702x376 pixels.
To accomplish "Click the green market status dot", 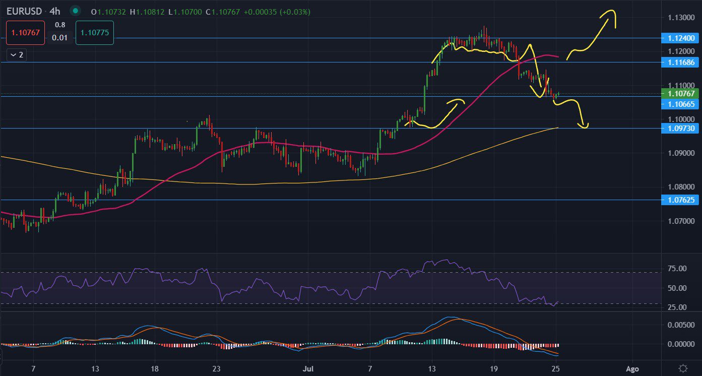I will 75,11.
